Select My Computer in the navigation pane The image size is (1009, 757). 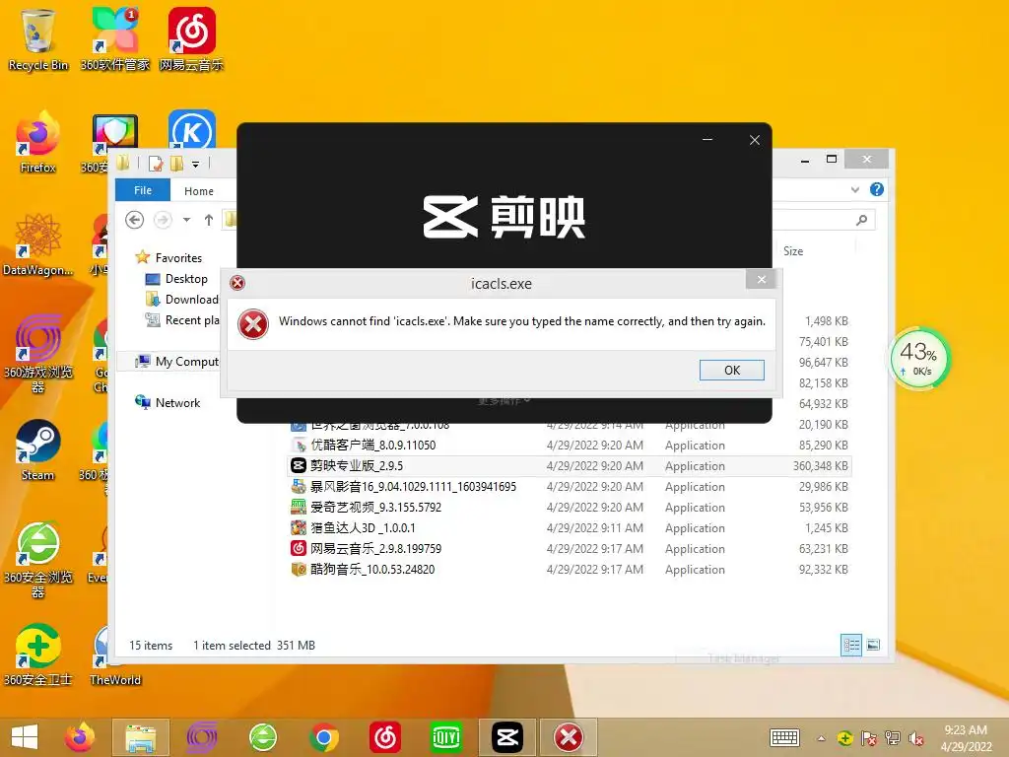pyautogui.click(x=177, y=362)
